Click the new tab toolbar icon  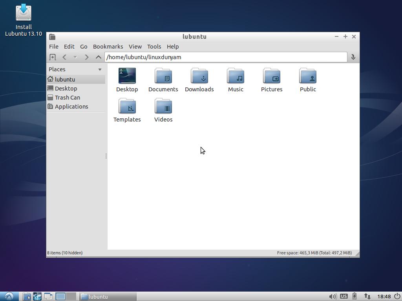(x=53, y=57)
